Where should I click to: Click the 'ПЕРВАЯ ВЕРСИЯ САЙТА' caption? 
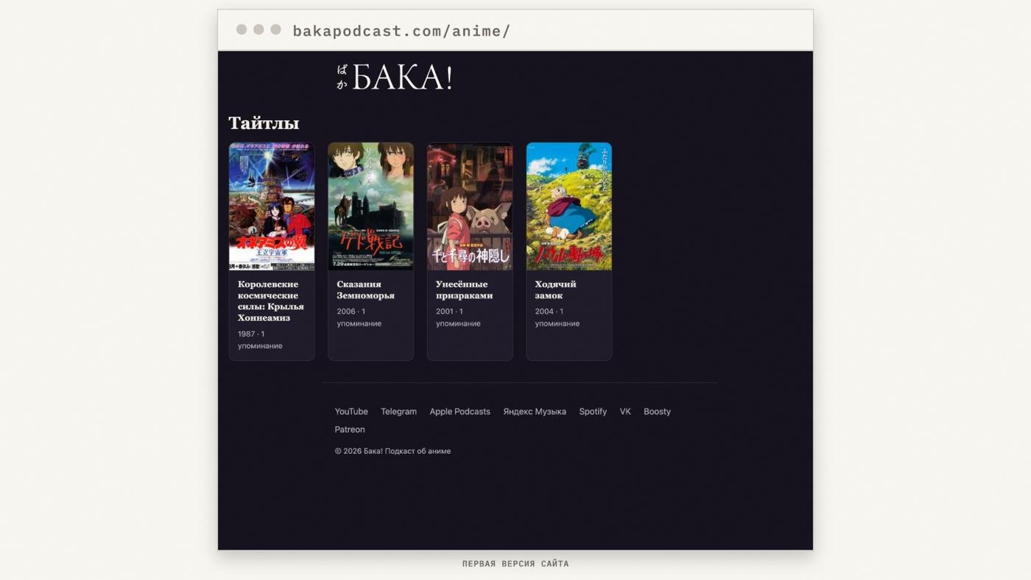click(515, 564)
